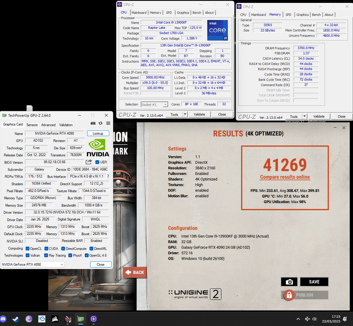Open the volume speaker tray icon
Image resolution: width=353 pixels, height=326 pixels.
[315, 319]
